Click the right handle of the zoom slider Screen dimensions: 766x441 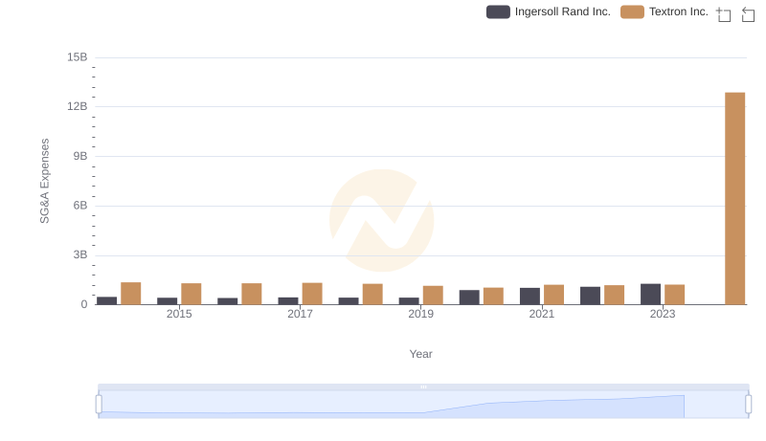[x=749, y=405]
